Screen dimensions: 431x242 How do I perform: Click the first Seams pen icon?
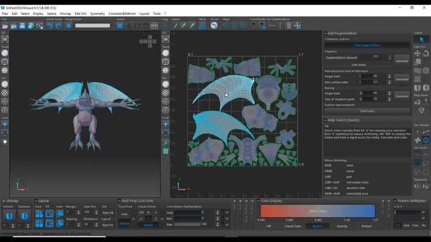coord(175,26)
